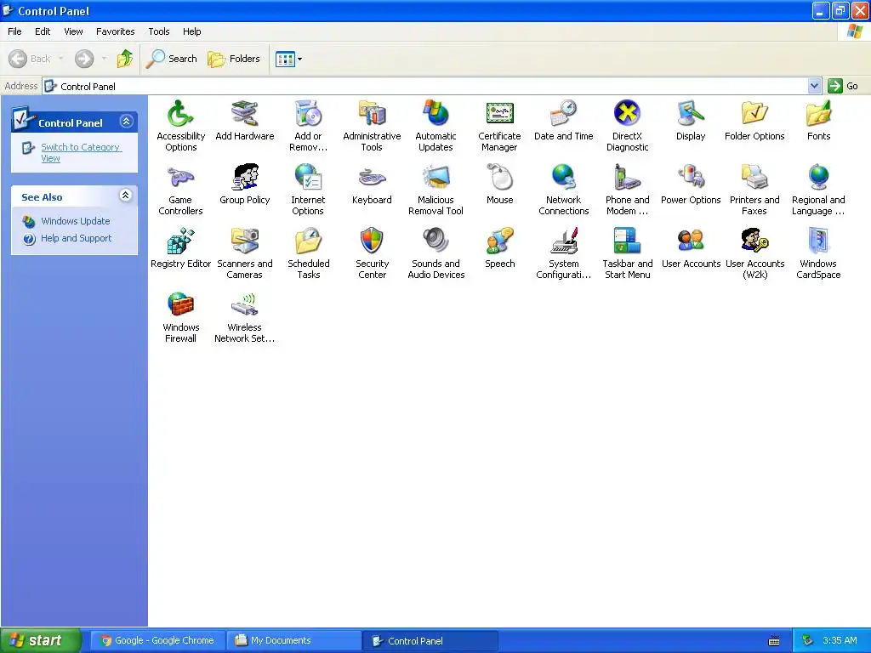
Task: Open Windows Firewall icon
Action: [180, 306]
